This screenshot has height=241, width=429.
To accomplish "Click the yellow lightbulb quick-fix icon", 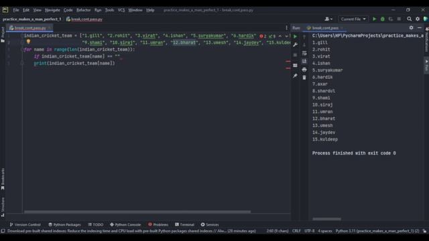I will point(28,42).
